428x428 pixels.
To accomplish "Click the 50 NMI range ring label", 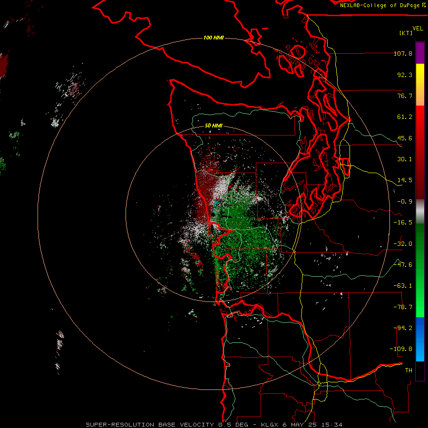I will (x=214, y=126).
